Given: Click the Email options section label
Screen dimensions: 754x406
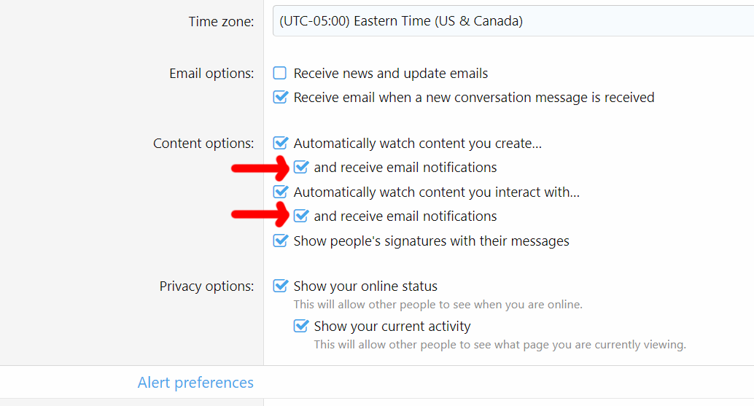Looking at the screenshot, I should click(211, 74).
